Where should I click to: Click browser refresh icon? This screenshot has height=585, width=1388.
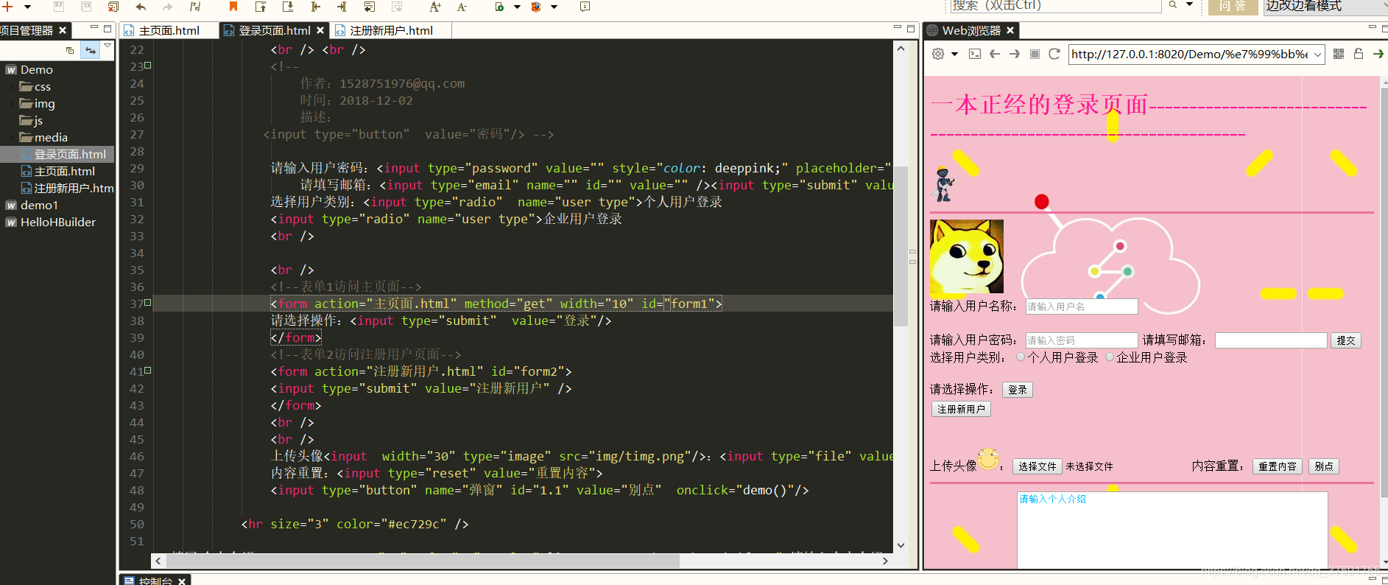[x=1054, y=54]
